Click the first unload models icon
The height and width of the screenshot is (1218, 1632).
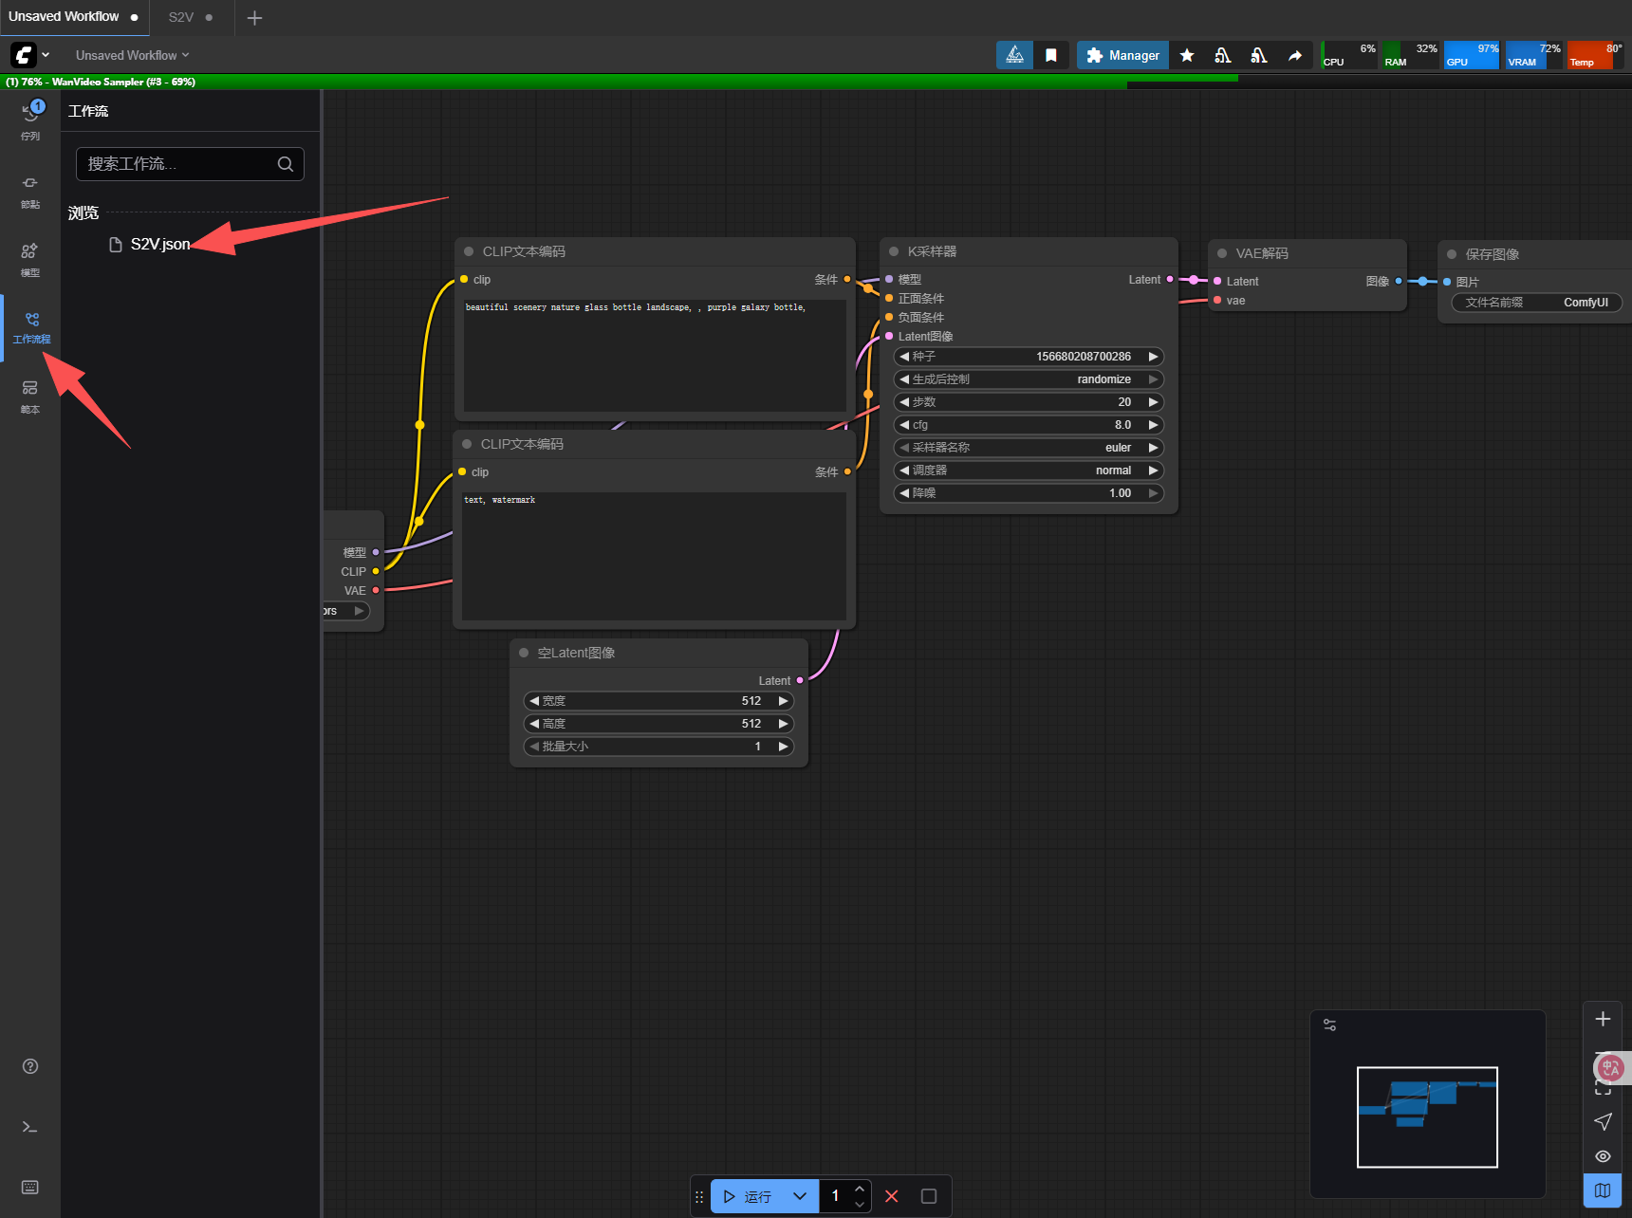click(x=1223, y=55)
